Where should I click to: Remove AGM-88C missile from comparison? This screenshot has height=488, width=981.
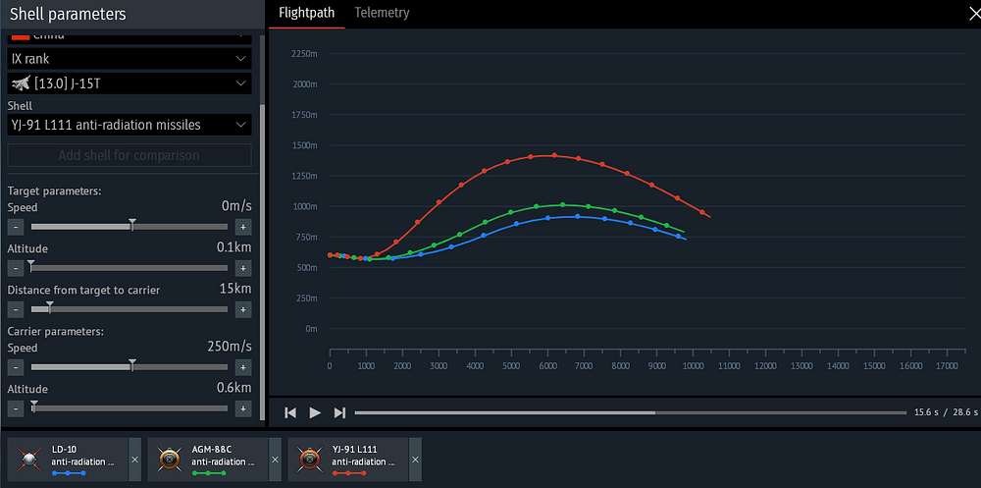click(275, 460)
